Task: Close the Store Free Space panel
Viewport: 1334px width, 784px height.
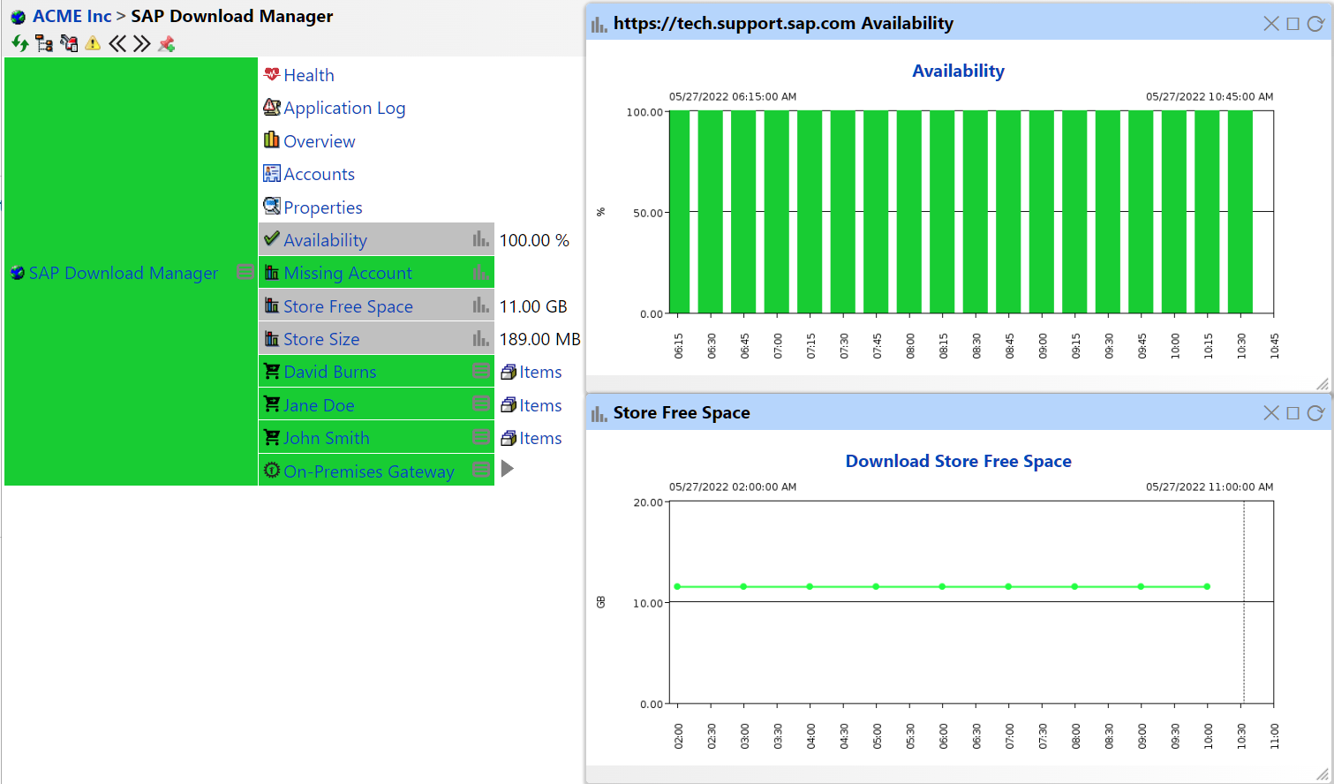Action: pos(1271,413)
